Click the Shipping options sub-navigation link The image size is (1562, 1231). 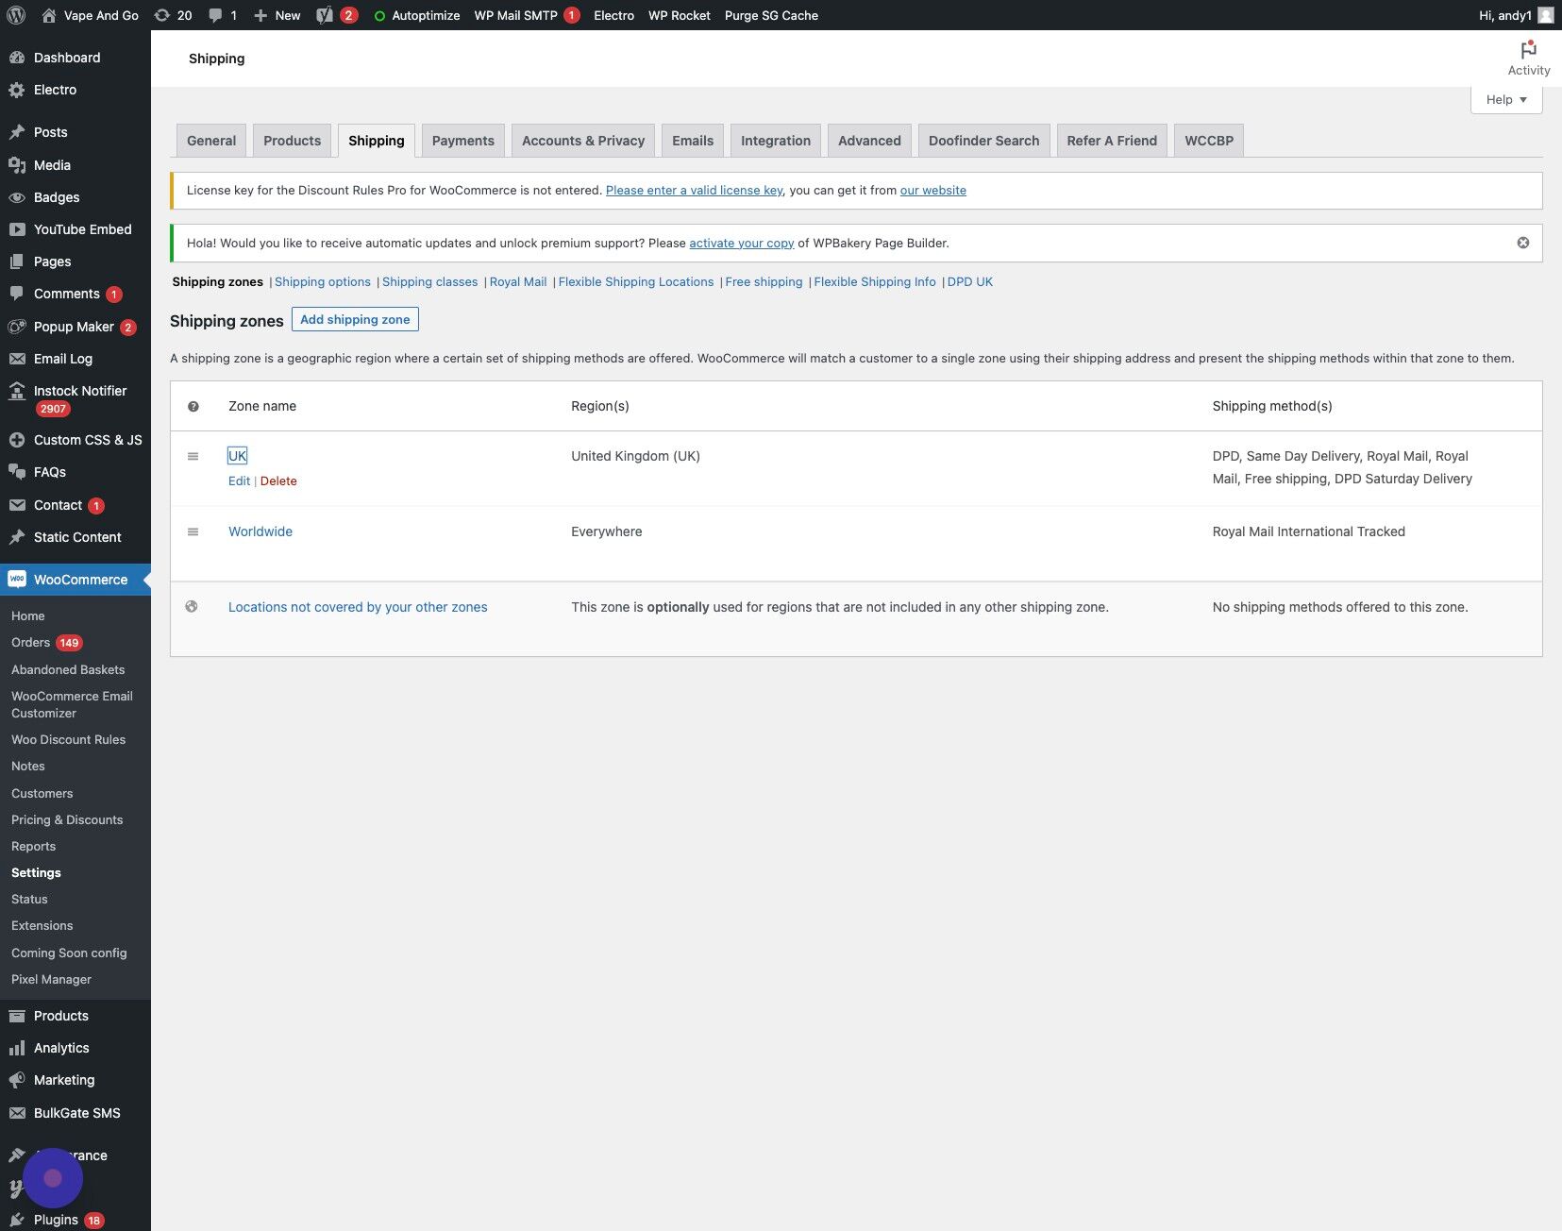coord(323,281)
